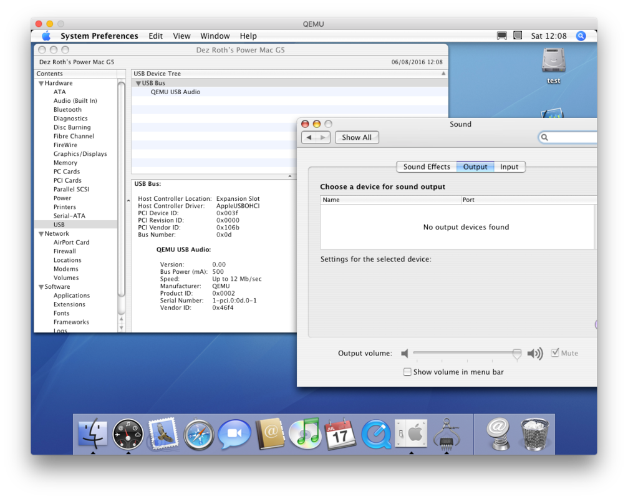Select FireWire in the Contents list
This screenshot has height=499, width=628.
[65, 145]
